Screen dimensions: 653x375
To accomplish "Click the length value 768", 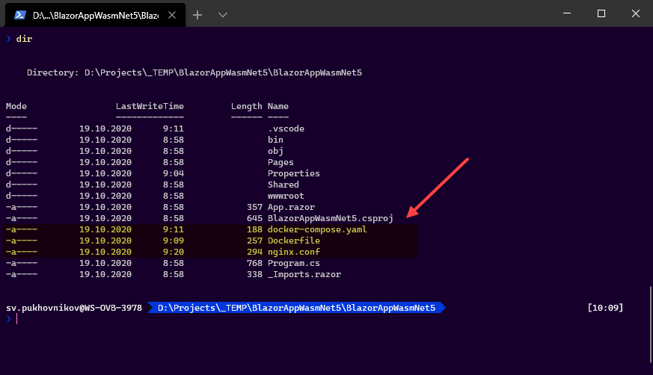I will 254,264.
